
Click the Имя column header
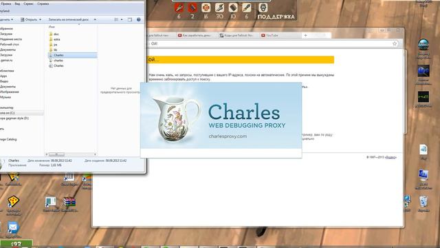point(52,27)
